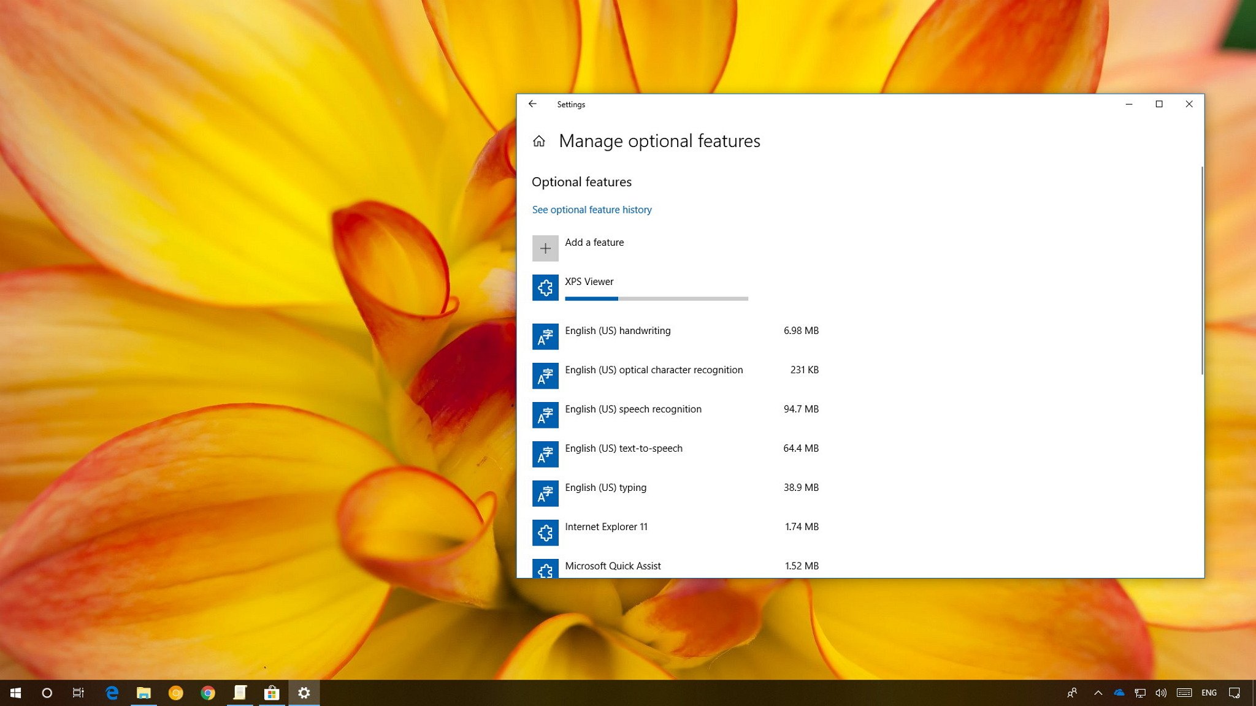Screen dimensions: 1256x706
Task: Maximize the Settings window
Action: pyautogui.click(x=1159, y=104)
